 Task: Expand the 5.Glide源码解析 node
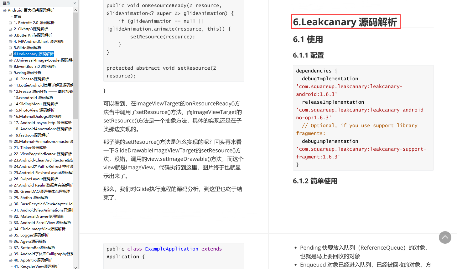click(x=10, y=48)
